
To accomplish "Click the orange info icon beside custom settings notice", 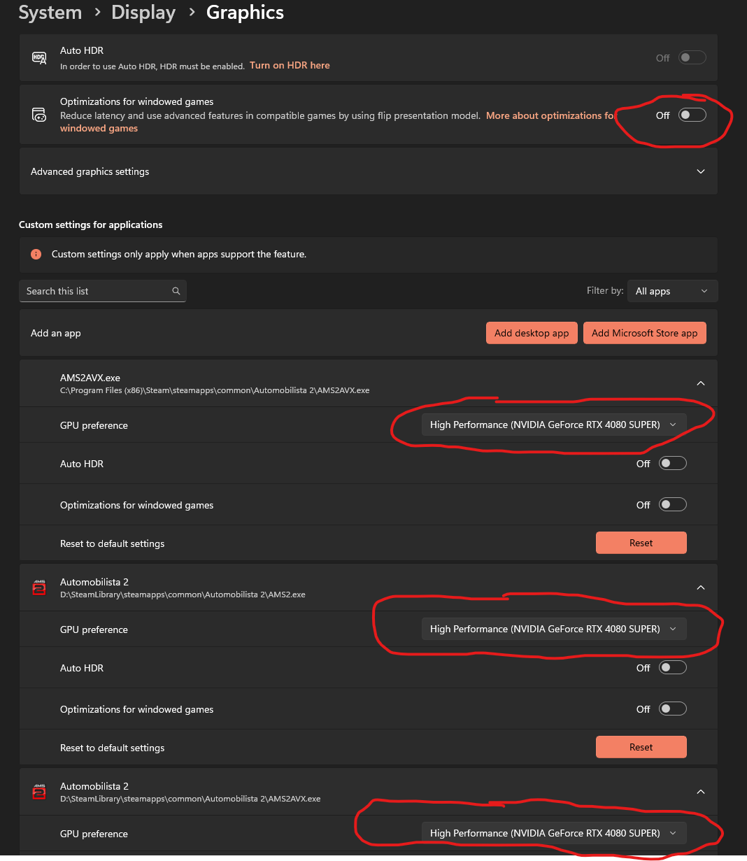I will coord(36,254).
